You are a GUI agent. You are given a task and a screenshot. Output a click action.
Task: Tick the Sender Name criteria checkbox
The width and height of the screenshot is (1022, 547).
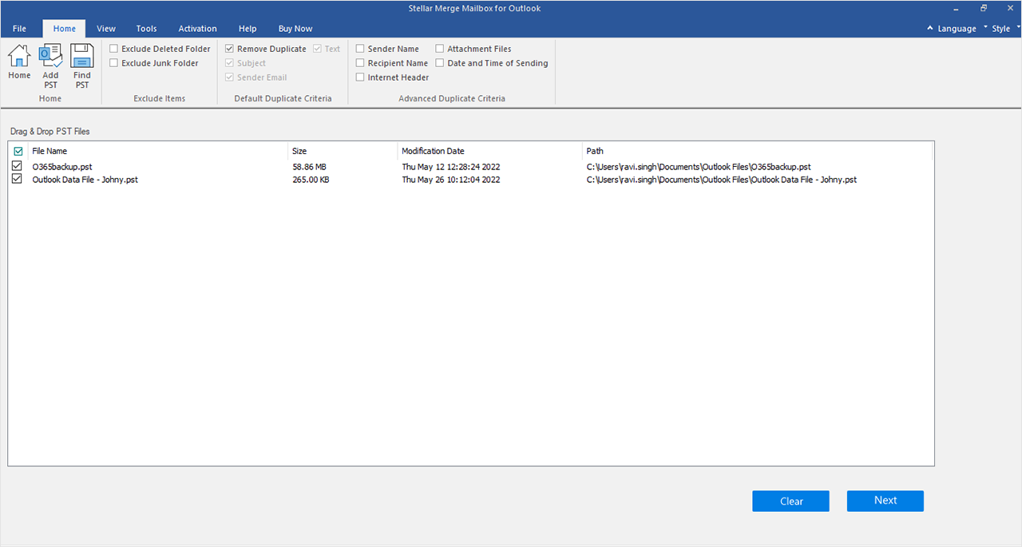(x=361, y=49)
